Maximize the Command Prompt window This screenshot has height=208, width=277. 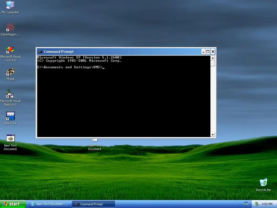(208, 51)
